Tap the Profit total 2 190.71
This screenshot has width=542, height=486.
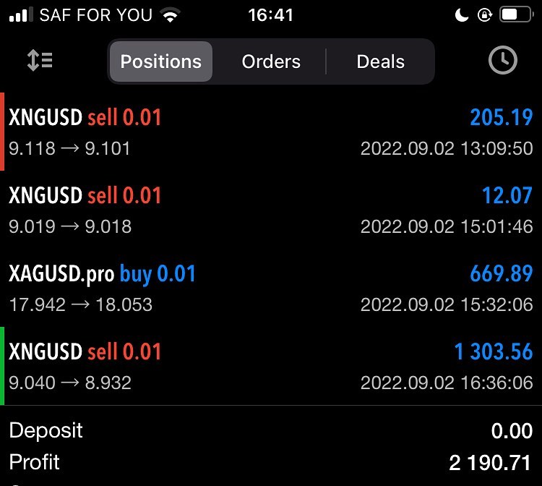point(491,463)
